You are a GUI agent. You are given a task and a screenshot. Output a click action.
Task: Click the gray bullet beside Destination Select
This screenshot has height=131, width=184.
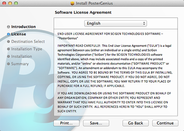coord(8,42)
